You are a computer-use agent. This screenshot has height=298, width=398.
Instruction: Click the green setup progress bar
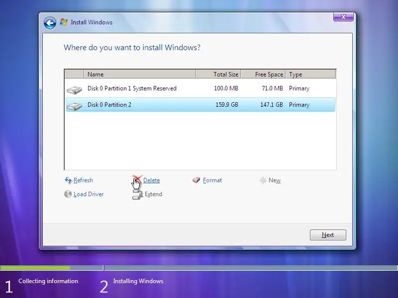[35, 268]
